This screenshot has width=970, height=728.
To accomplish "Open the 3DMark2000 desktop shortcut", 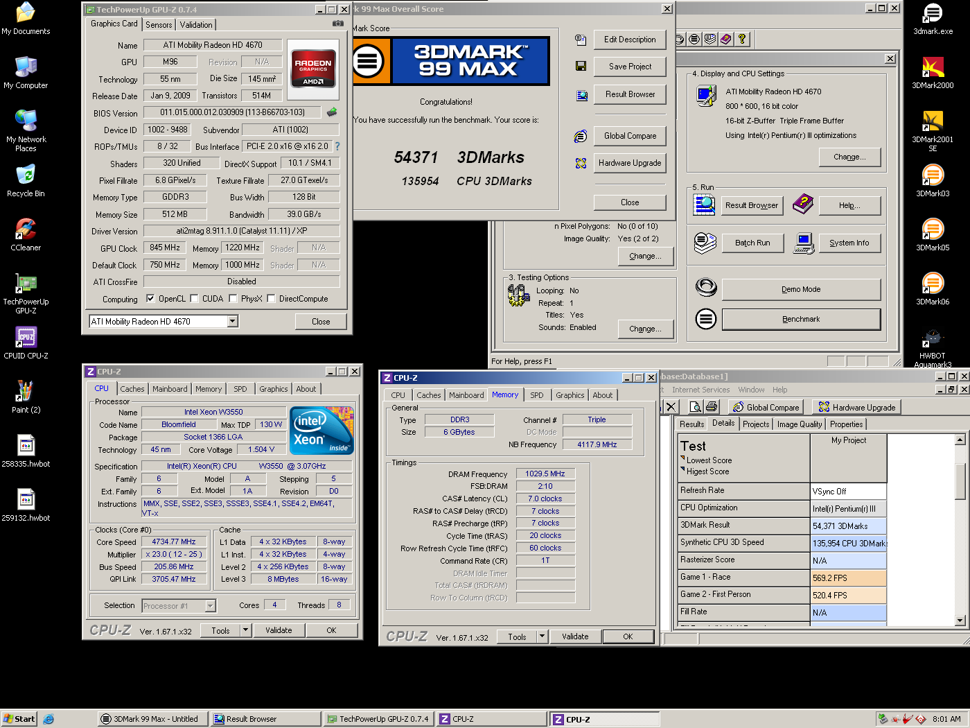I will click(x=933, y=73).
